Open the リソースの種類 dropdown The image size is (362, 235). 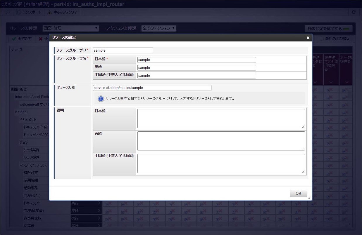(71, 28)
